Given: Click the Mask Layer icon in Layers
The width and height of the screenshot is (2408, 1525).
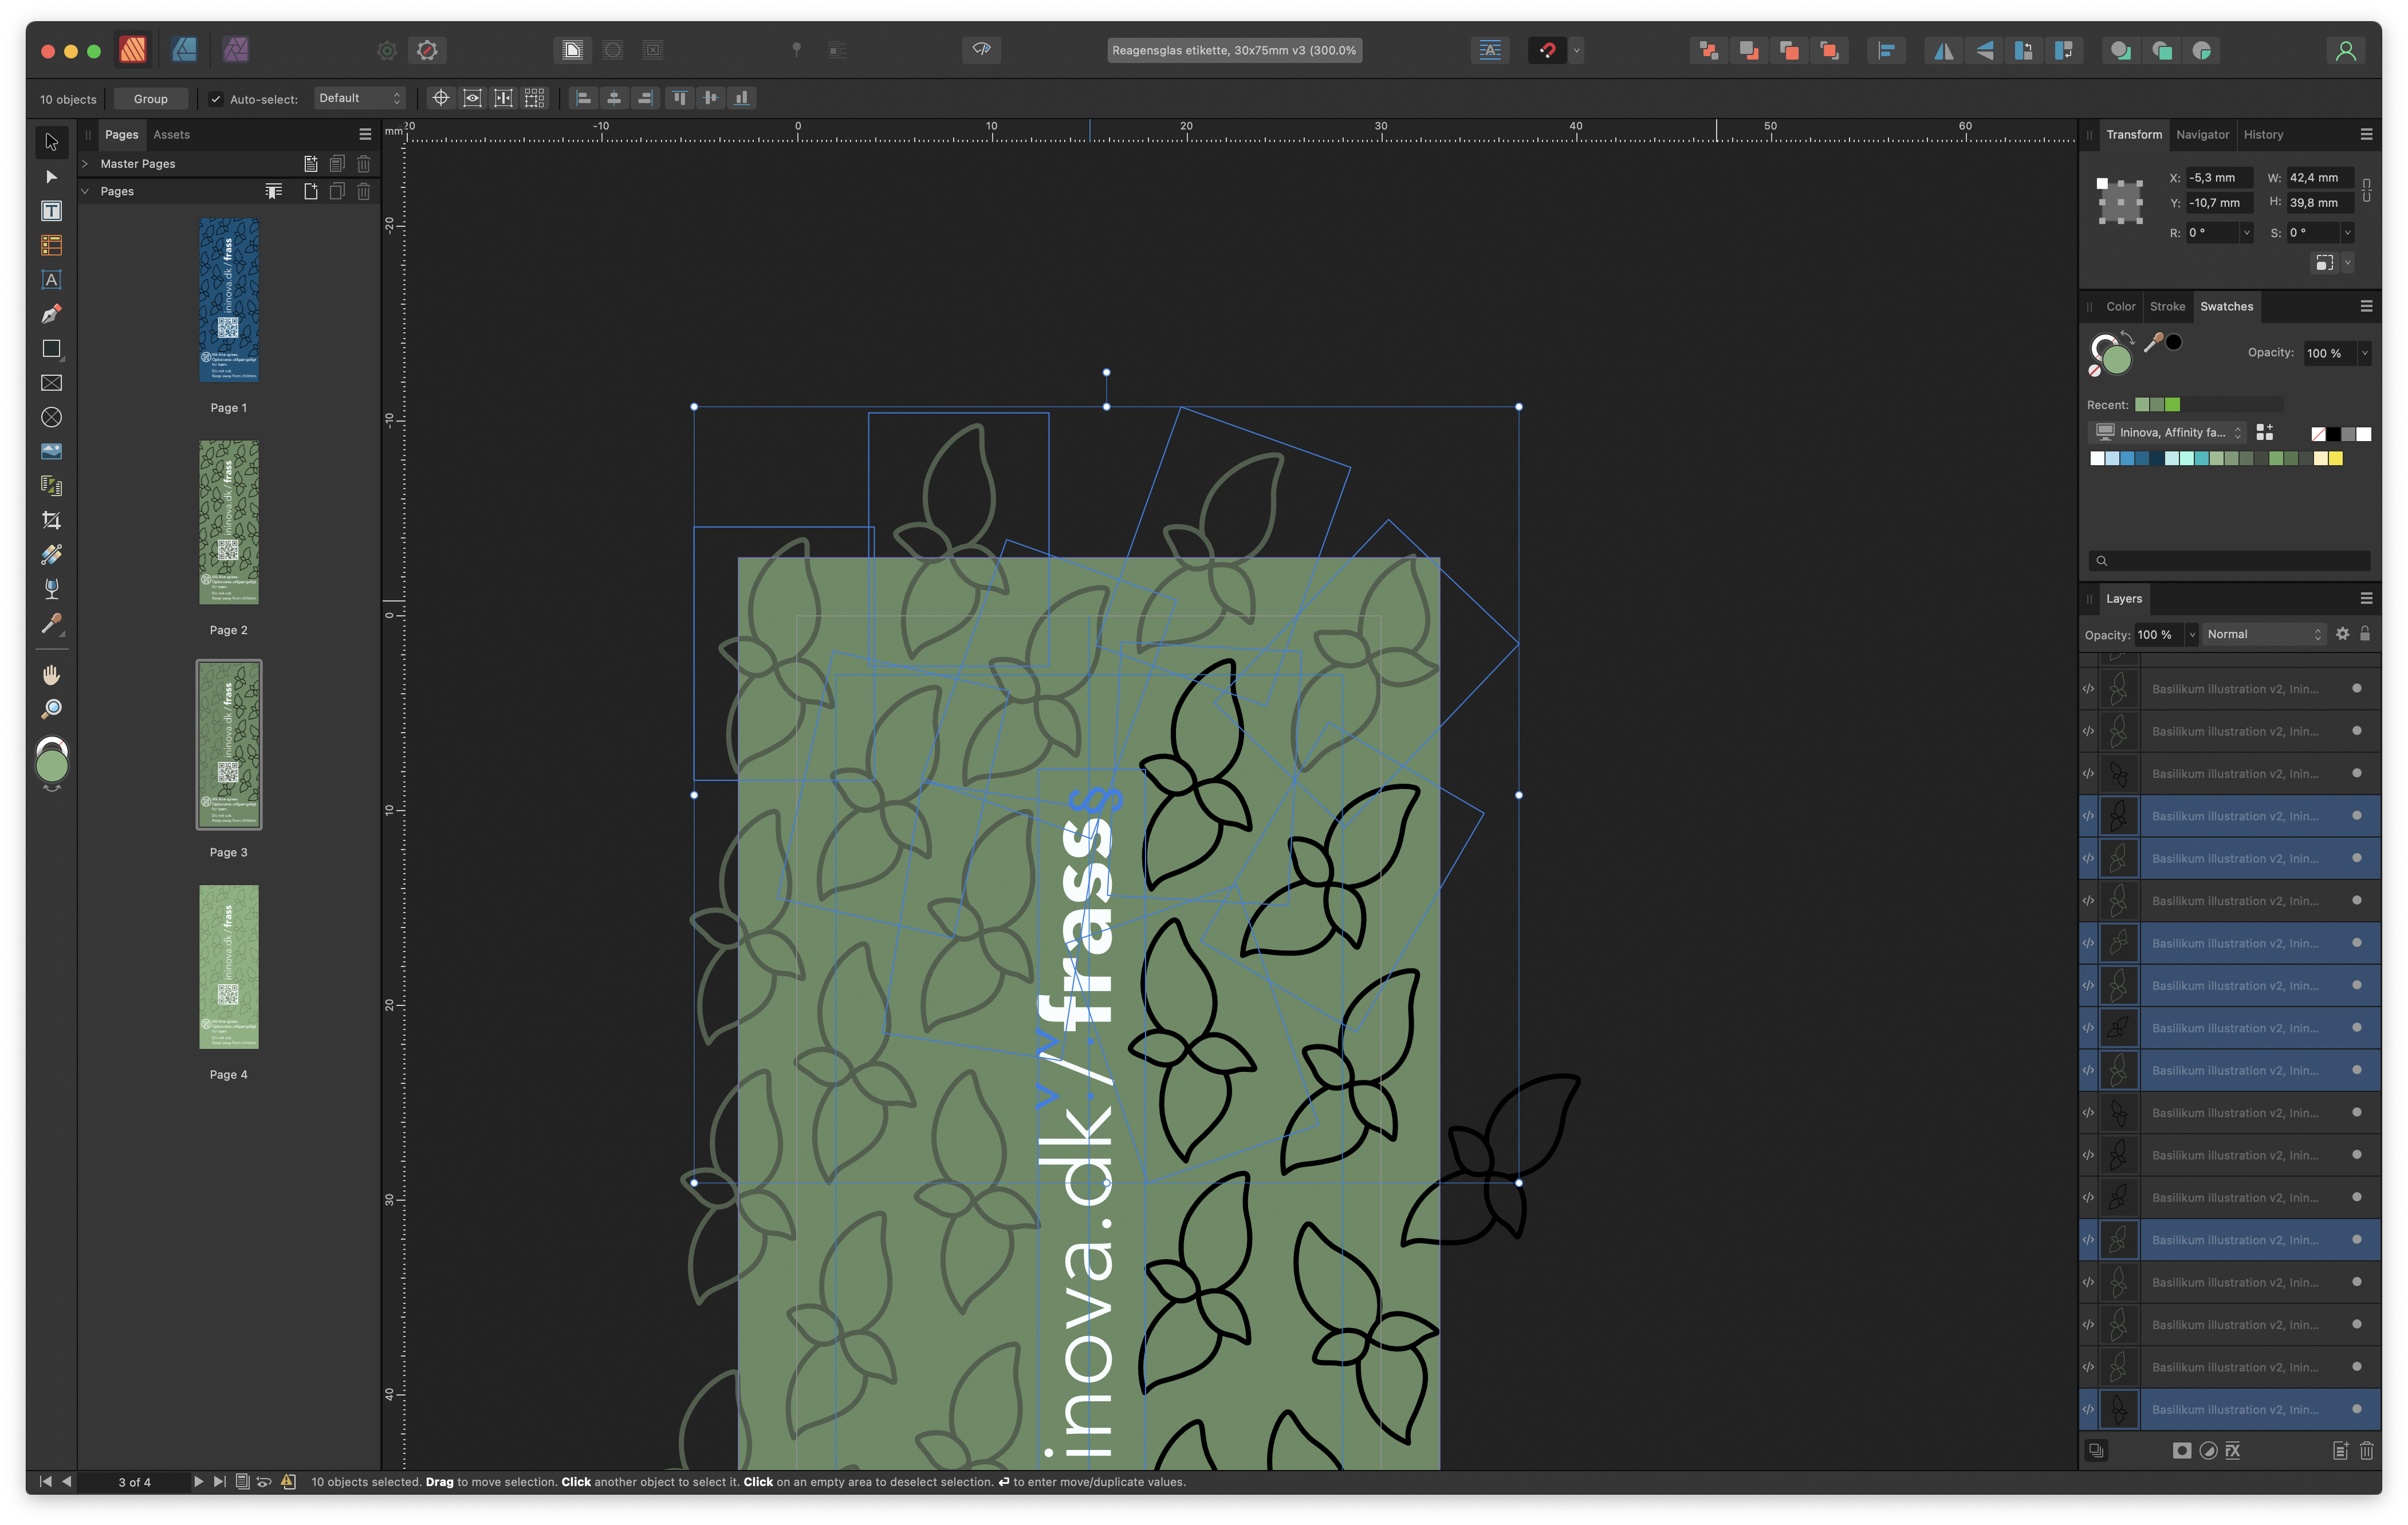Looking at the screenshot, I should [2182, 1450].
